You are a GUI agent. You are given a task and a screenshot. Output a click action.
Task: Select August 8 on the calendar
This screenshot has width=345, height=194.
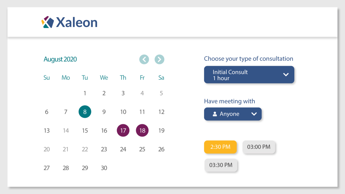85,112
